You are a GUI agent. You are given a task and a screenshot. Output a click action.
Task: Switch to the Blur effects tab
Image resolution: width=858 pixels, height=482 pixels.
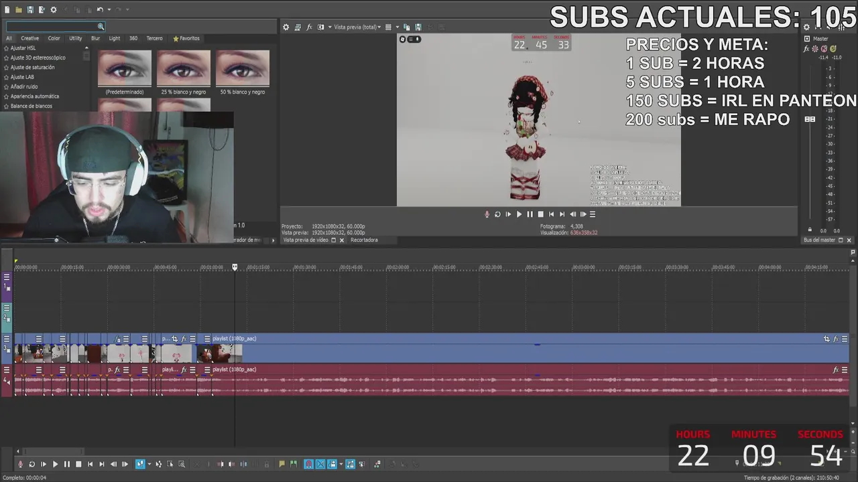point(95,38)
